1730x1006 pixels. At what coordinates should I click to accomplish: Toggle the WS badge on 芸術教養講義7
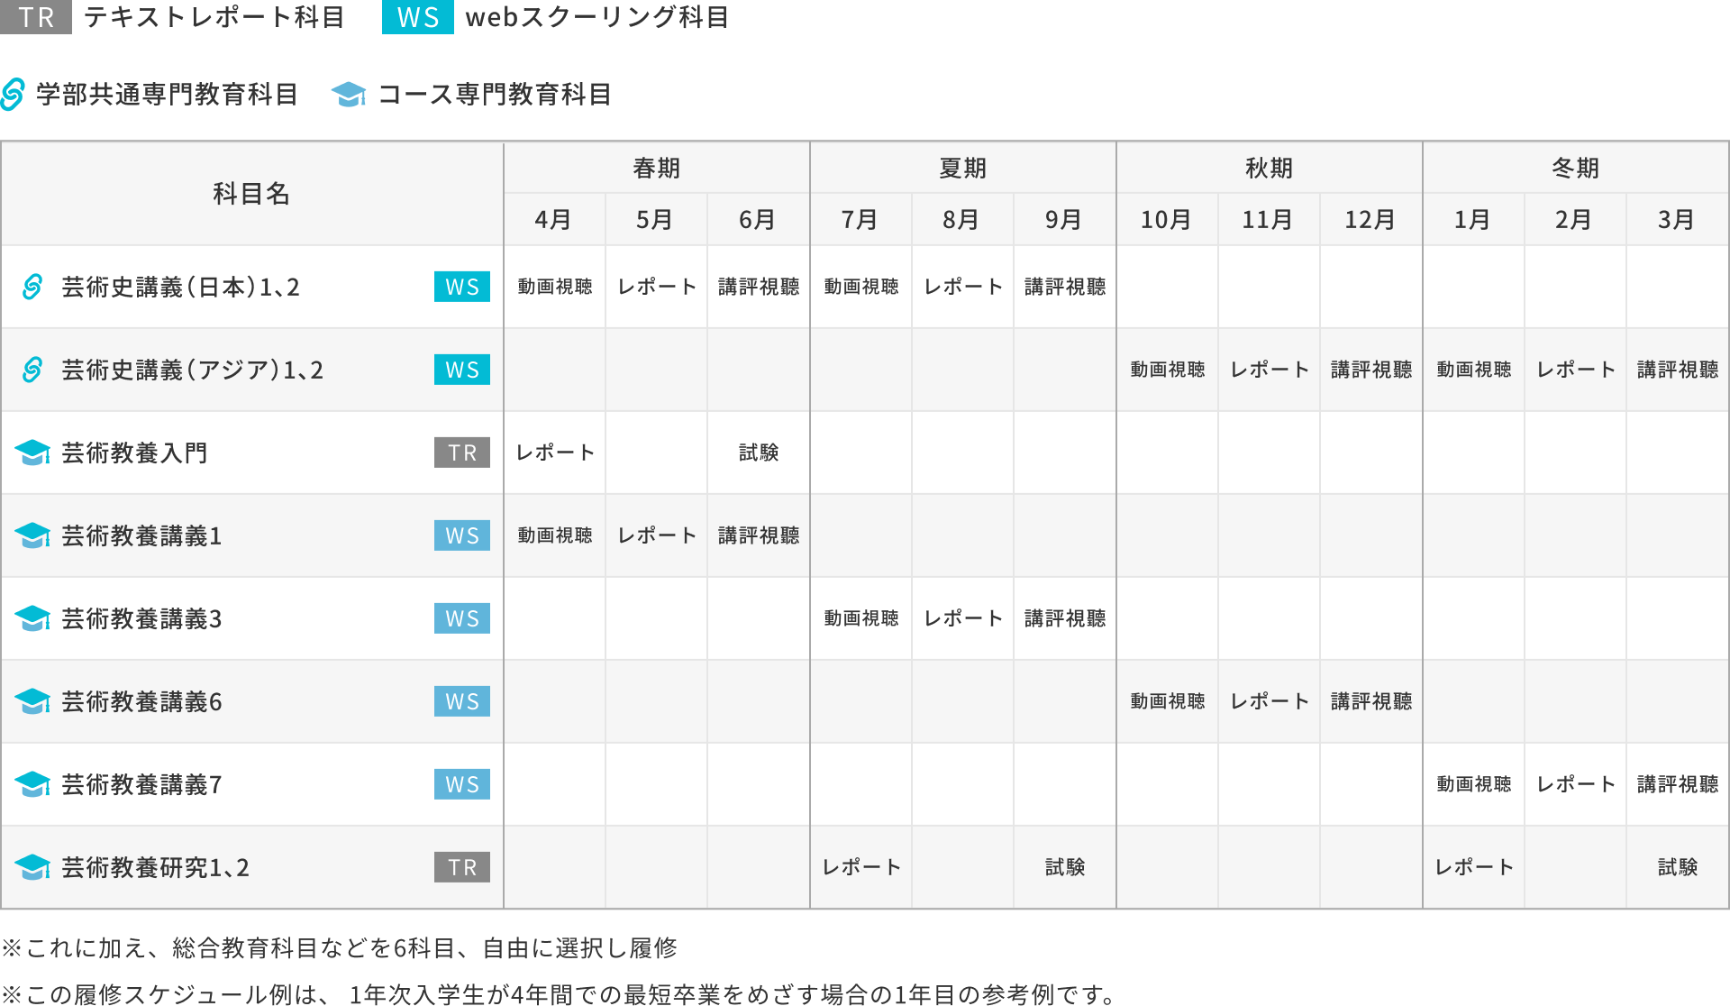pyautogui.click(x=461, y=784)
